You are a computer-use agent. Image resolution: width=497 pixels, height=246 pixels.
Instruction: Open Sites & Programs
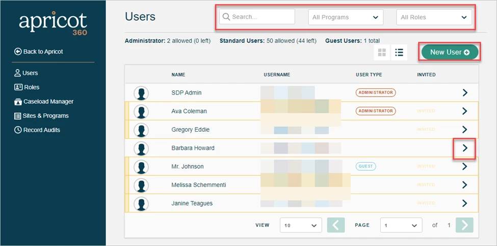(x=41, y=116)
